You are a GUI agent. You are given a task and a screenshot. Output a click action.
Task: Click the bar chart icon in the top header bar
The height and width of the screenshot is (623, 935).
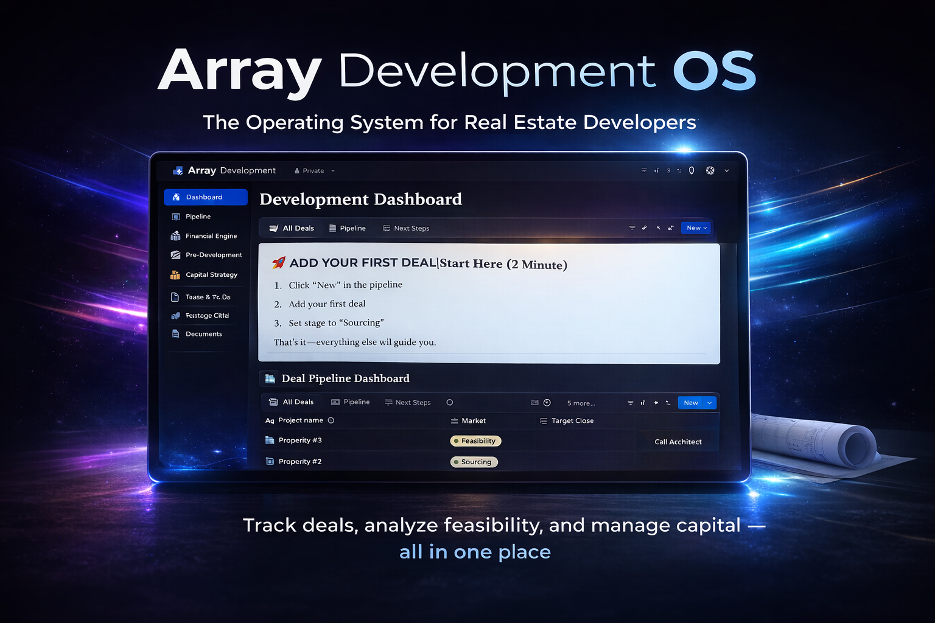pos(656,171)
